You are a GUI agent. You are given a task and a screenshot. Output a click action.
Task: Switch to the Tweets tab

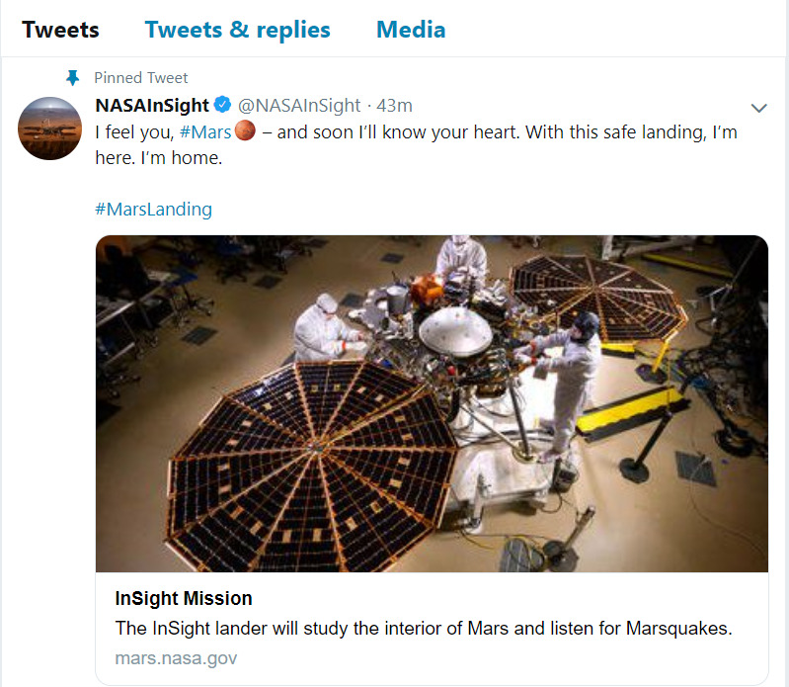pos(60,30)
